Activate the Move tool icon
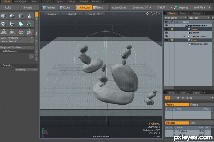The width and height of the screenshot is (214, 142). point(12,32)
